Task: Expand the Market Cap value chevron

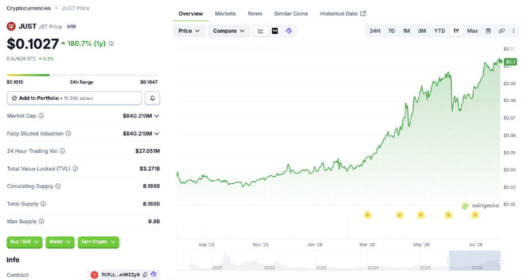Action: (x=157, y=116)
